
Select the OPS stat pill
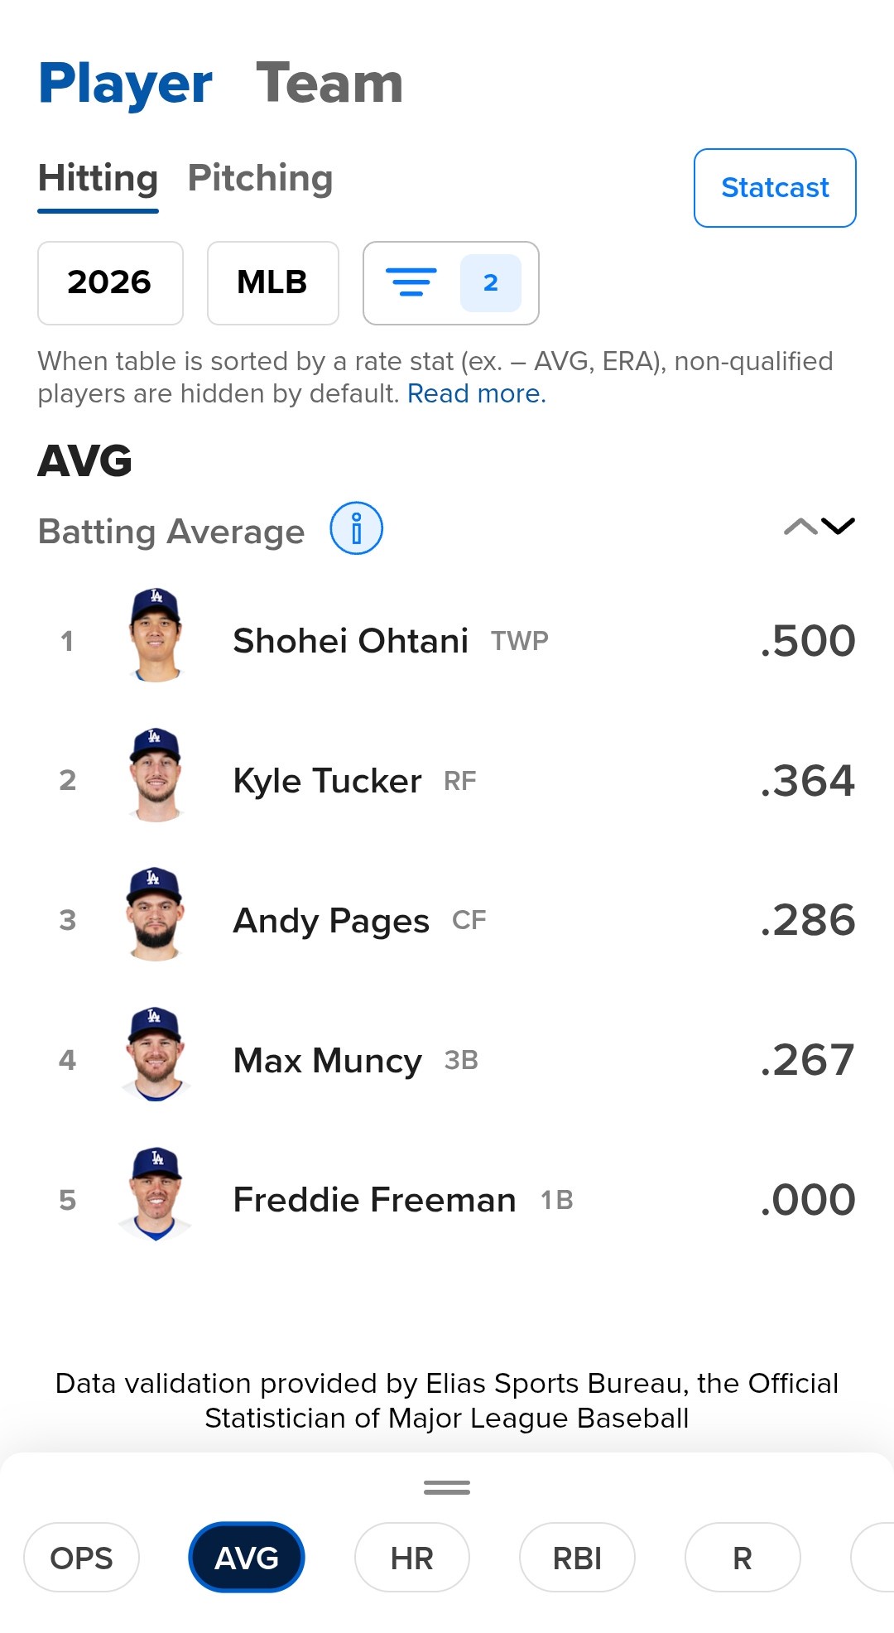pyautogui.click(x=82, y=1558)
